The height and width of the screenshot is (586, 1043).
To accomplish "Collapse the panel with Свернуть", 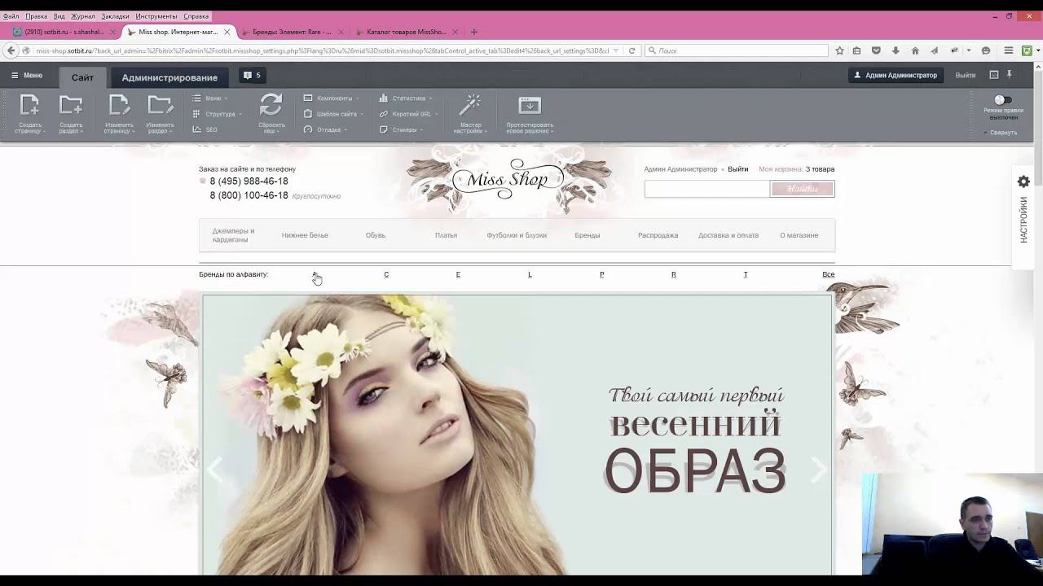I will coord(1001,133).
